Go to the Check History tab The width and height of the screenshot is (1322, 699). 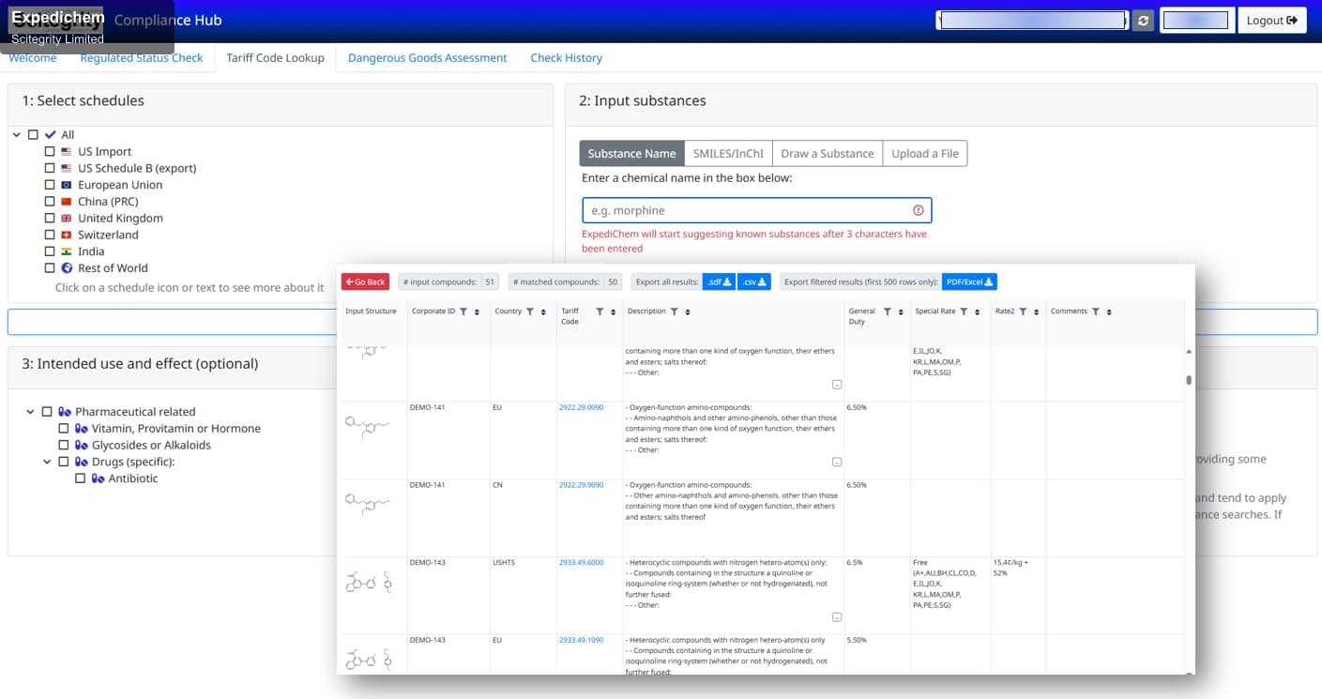pos(567,58)
